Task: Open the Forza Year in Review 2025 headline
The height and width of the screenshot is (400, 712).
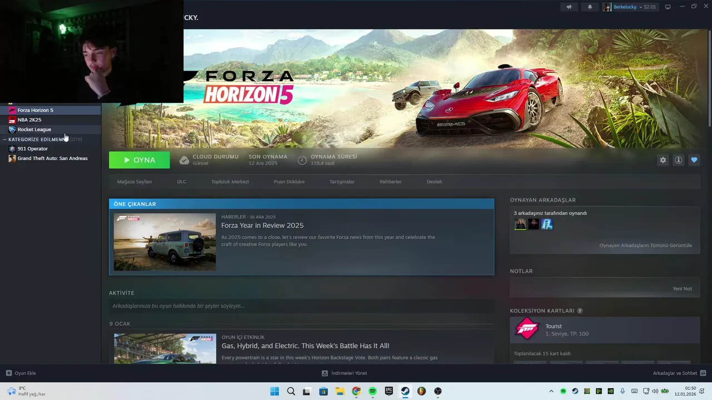Action: (262, 226)
